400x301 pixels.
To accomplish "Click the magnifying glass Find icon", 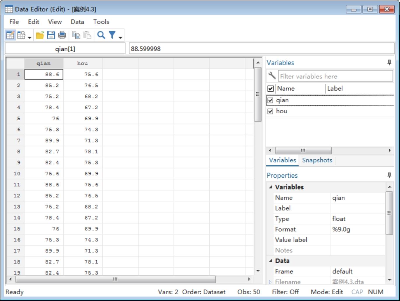I will tap(101, 35).
